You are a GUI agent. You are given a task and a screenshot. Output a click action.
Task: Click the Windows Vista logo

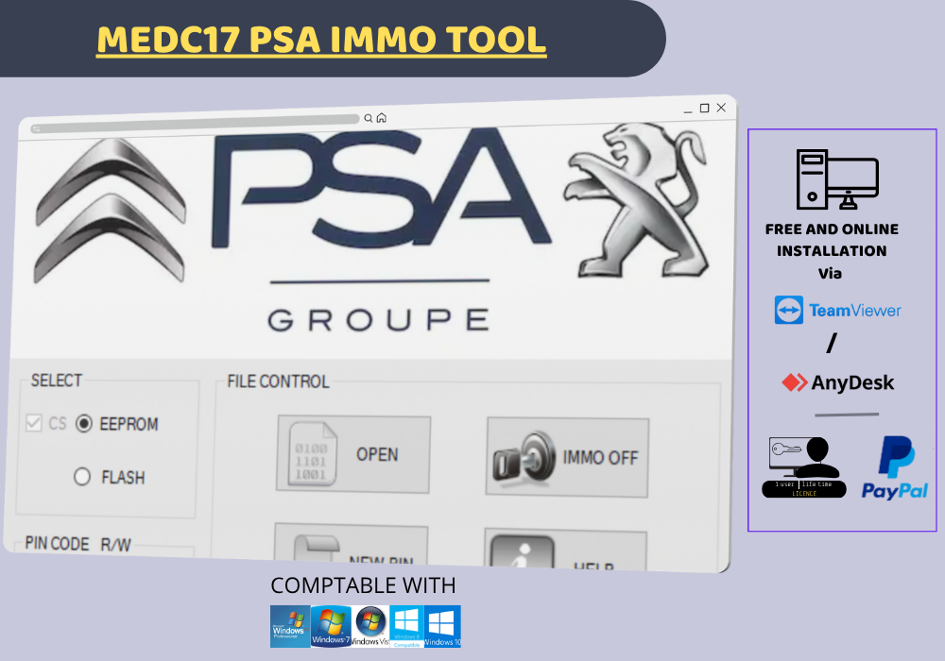click(370, 627)
